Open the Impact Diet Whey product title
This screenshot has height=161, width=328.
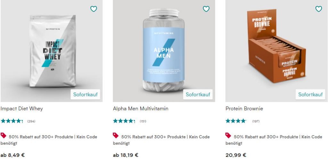click(x=22, y=109)
